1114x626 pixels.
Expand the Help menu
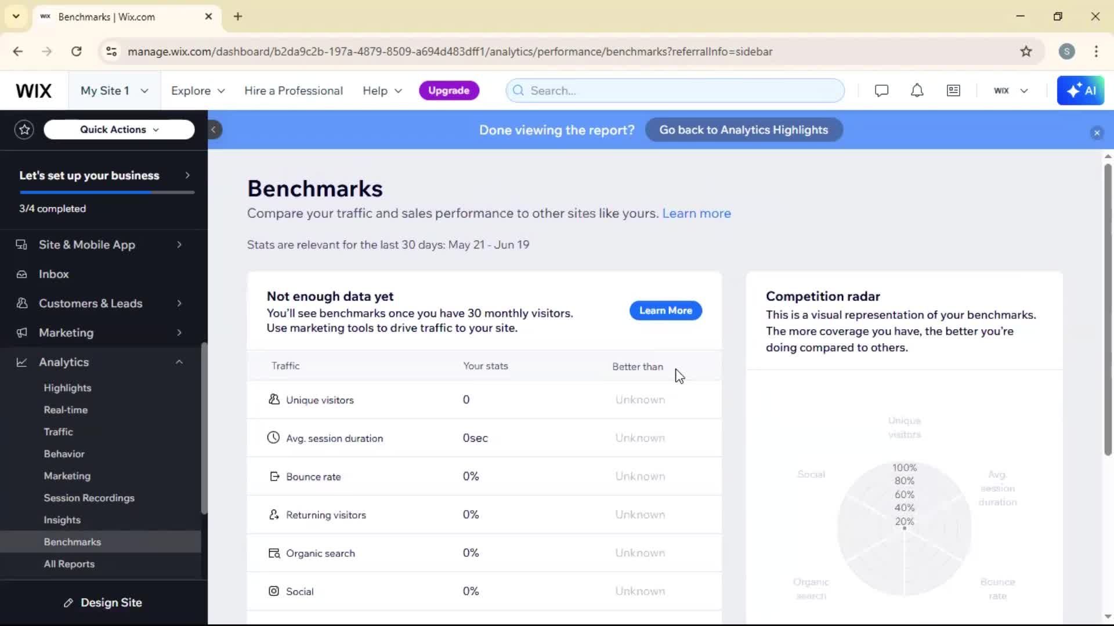pyautogui.click(x=382, y=91)
